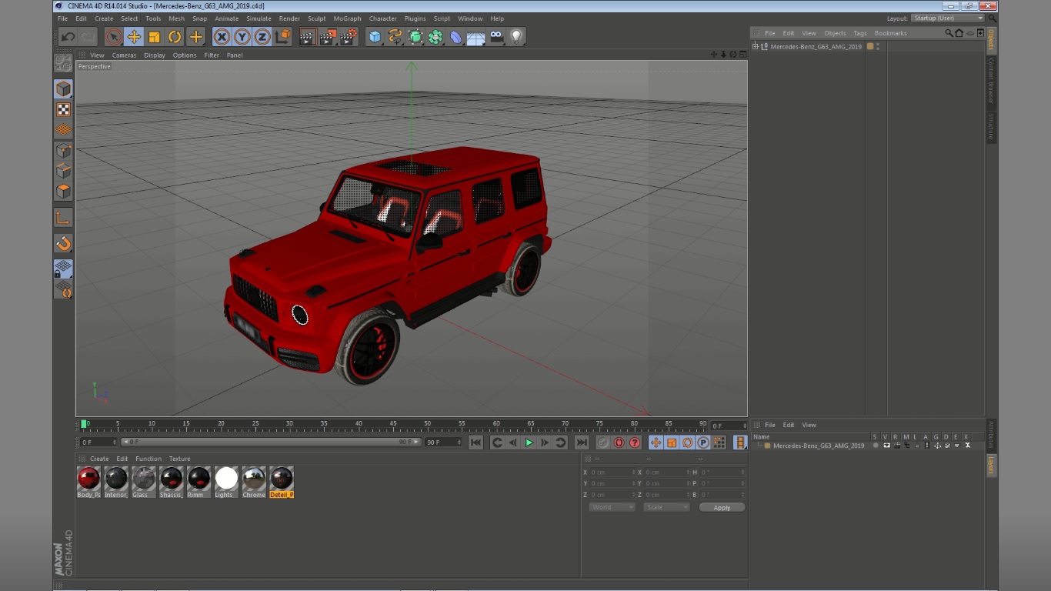Toggle autokeying button
The height and width of the screenshot is (591, 1051).
(x=619, y=442)
